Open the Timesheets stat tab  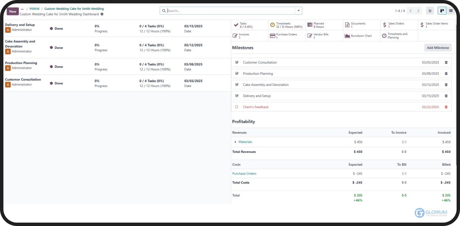(x=286, y=25)
